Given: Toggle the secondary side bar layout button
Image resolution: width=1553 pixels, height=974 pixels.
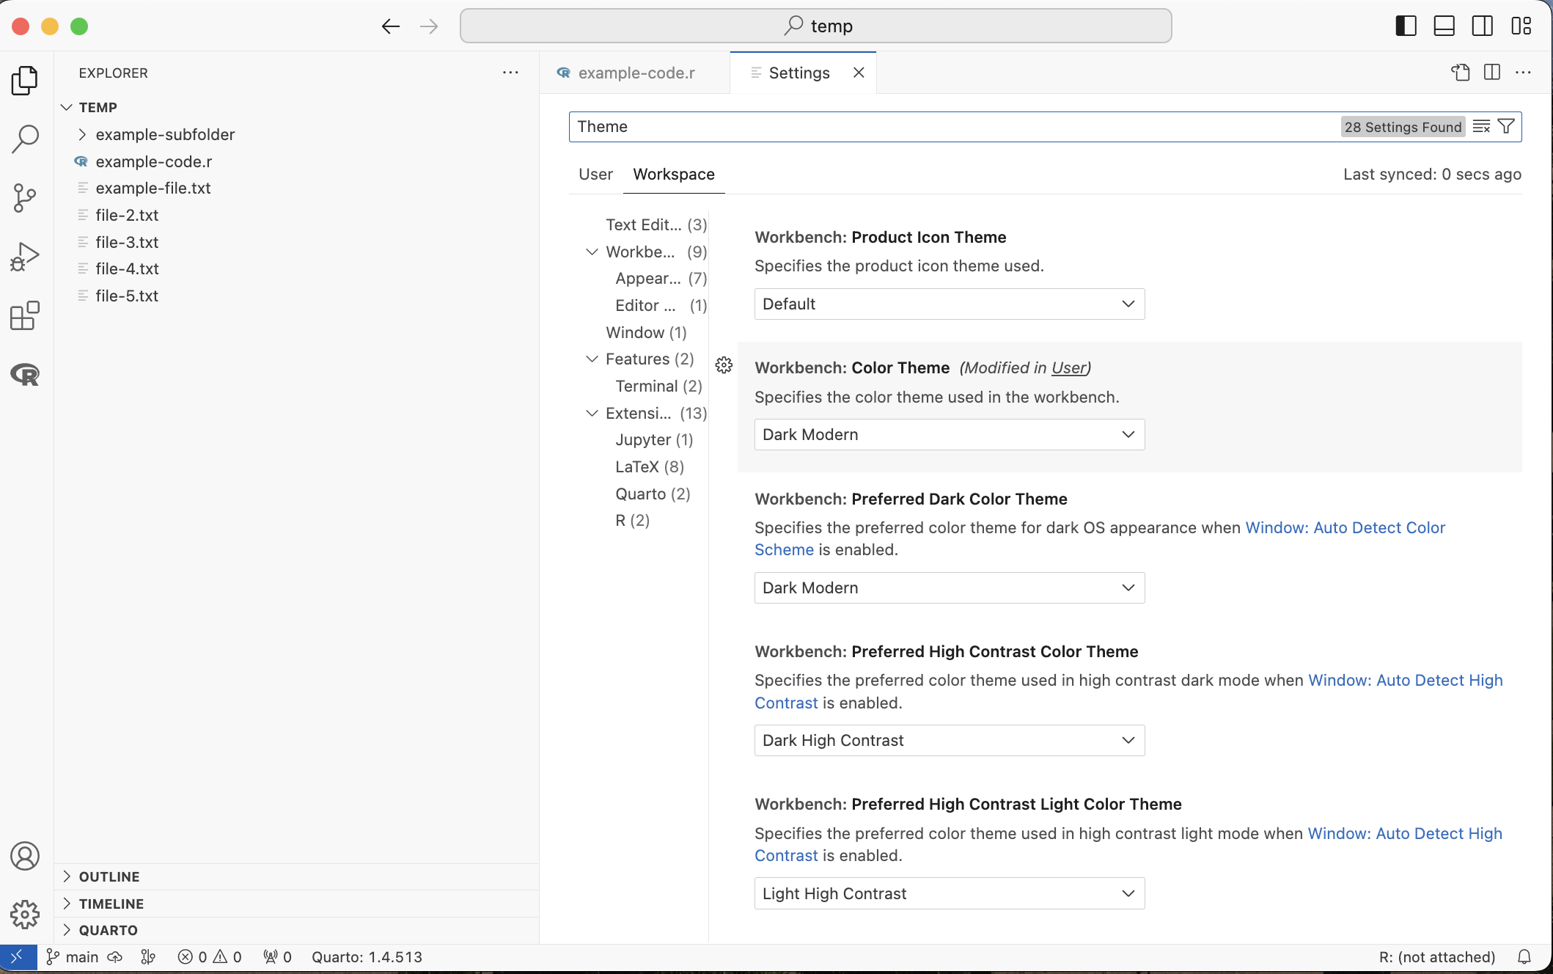Looking at the screenshot, I should point(1482,26).
